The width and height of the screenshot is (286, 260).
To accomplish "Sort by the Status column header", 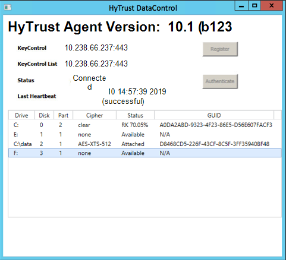I will coord(135,115).
